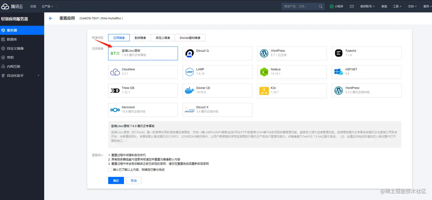Open 备案 in the top navigation
The image size is (432, 200).
[x=384, y=6]
